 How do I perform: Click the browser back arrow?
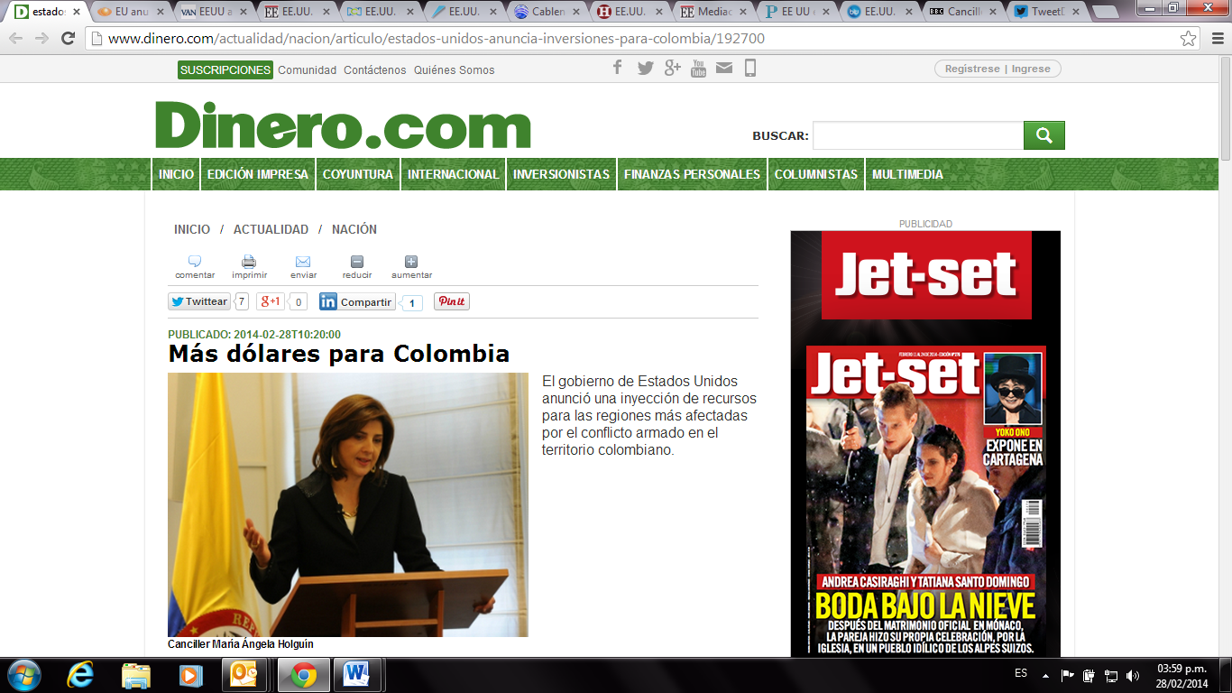tap(16, 39)
